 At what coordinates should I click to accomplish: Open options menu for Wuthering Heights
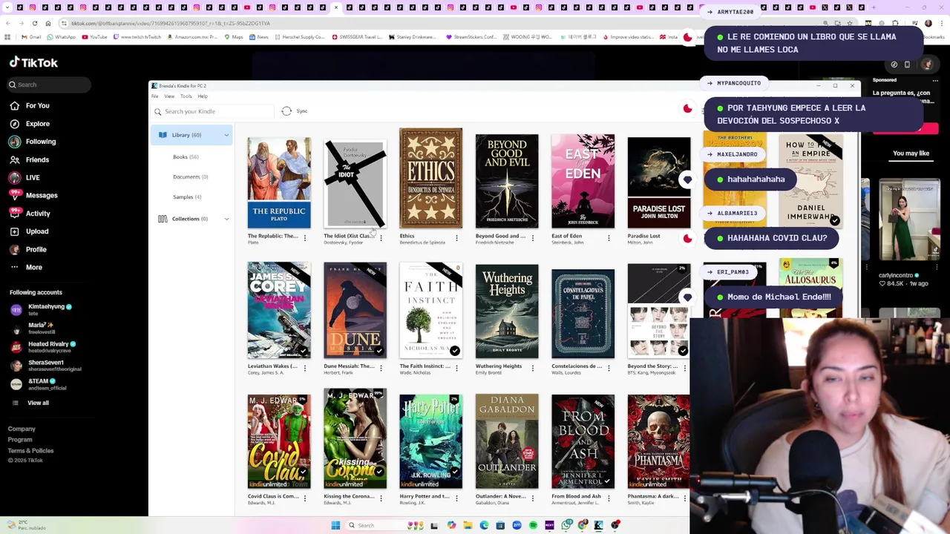[532, 368]
